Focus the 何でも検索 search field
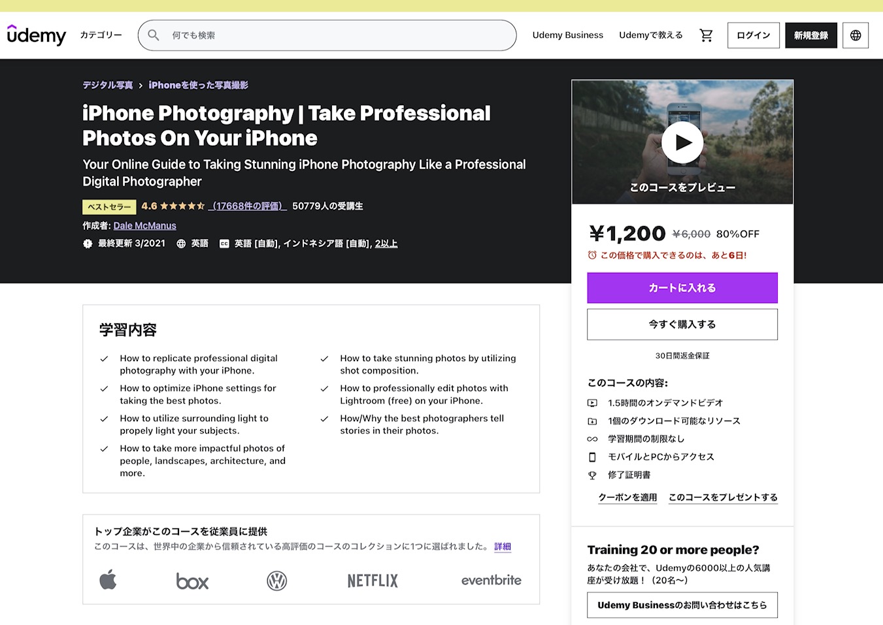 327,35
